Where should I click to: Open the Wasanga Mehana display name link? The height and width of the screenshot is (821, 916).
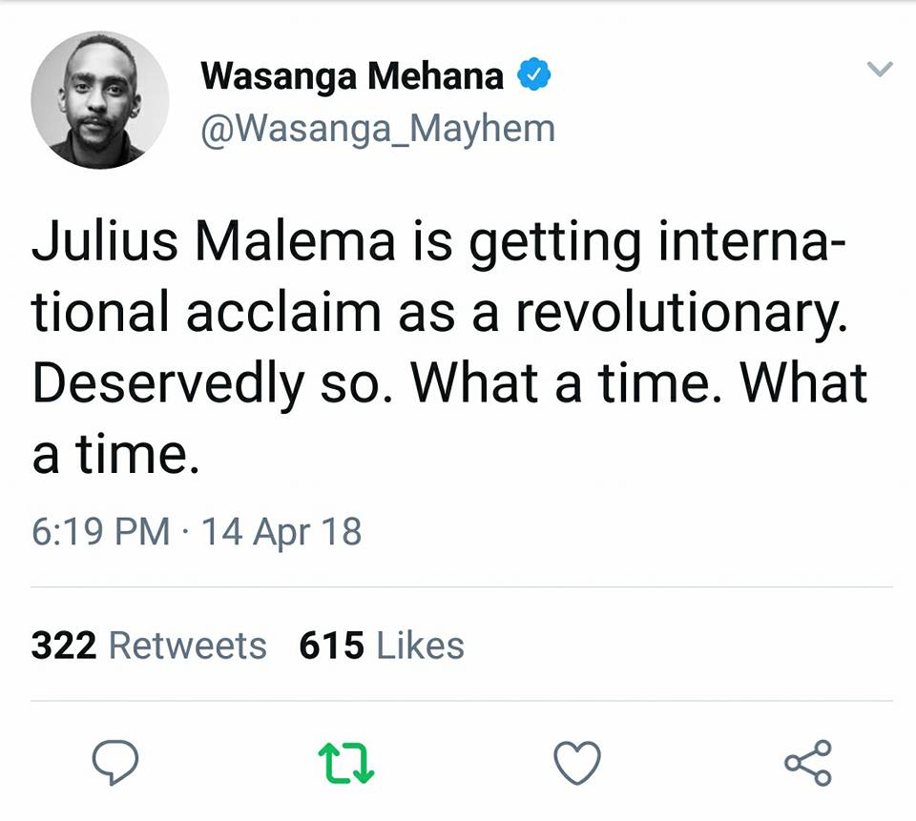352,76
